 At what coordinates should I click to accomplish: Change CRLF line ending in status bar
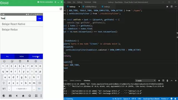139,99
